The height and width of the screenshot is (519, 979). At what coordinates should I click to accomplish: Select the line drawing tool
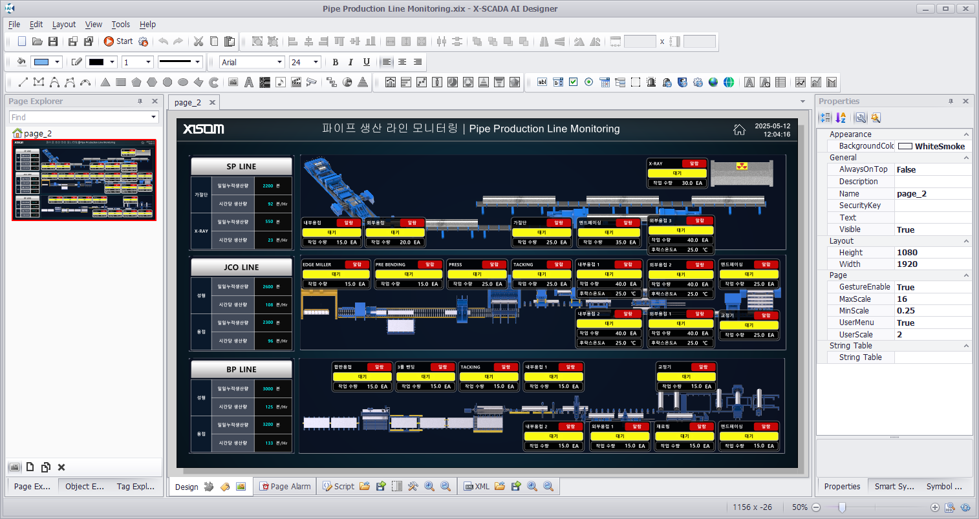pos(23,82)
